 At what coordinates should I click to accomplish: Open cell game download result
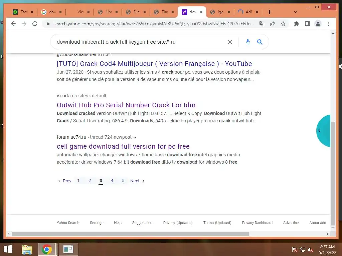click(x=123, y=147)
